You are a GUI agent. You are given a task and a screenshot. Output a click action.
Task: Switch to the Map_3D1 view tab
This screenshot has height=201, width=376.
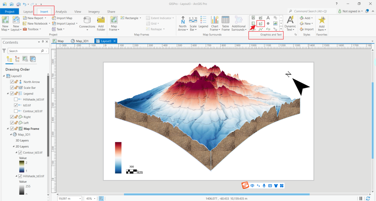point(80,41)
